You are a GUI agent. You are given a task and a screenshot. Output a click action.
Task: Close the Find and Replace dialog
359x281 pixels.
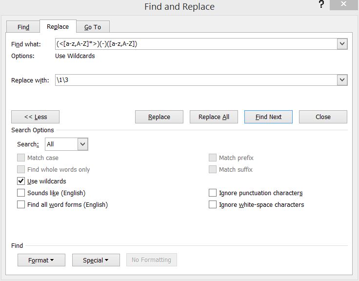coord(323,117)
